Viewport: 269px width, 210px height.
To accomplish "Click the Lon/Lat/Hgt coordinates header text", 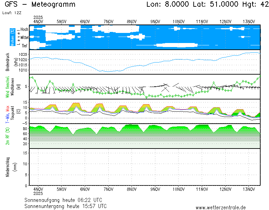I will tap(207, 5).
